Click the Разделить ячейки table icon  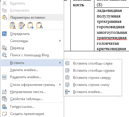(4, 77)
